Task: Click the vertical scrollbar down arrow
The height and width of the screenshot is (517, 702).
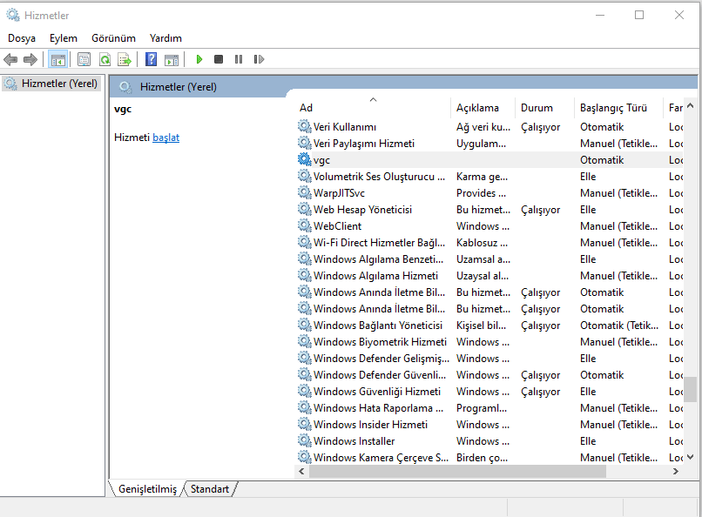Action: (x=690, y=457)
